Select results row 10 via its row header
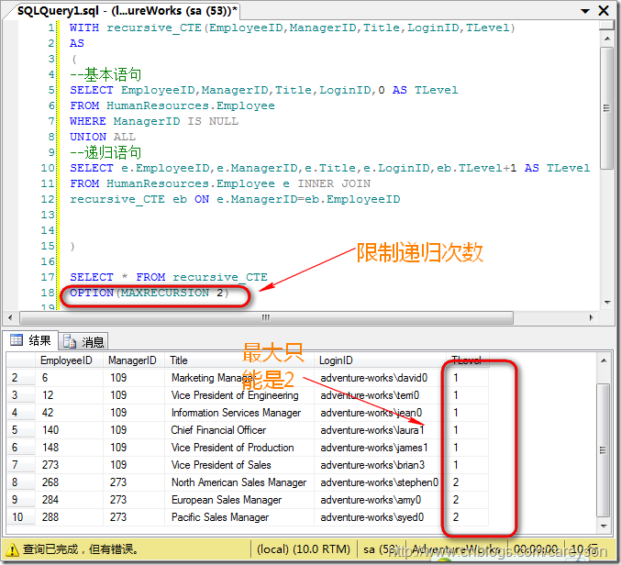The height and width of the screenshot is (565, 621). pyautogui.click(x=16, y=517)
